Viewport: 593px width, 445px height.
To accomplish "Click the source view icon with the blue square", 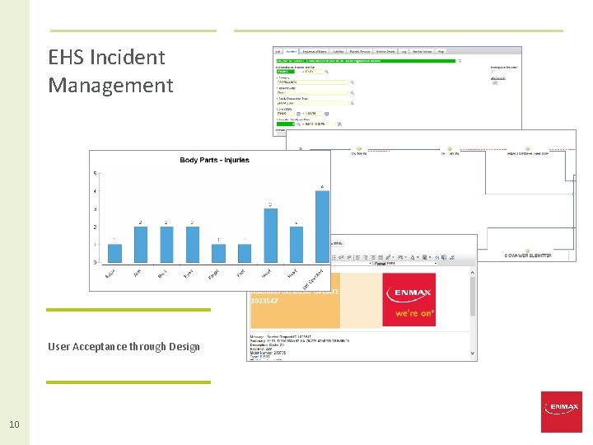I will coord(444,257).
